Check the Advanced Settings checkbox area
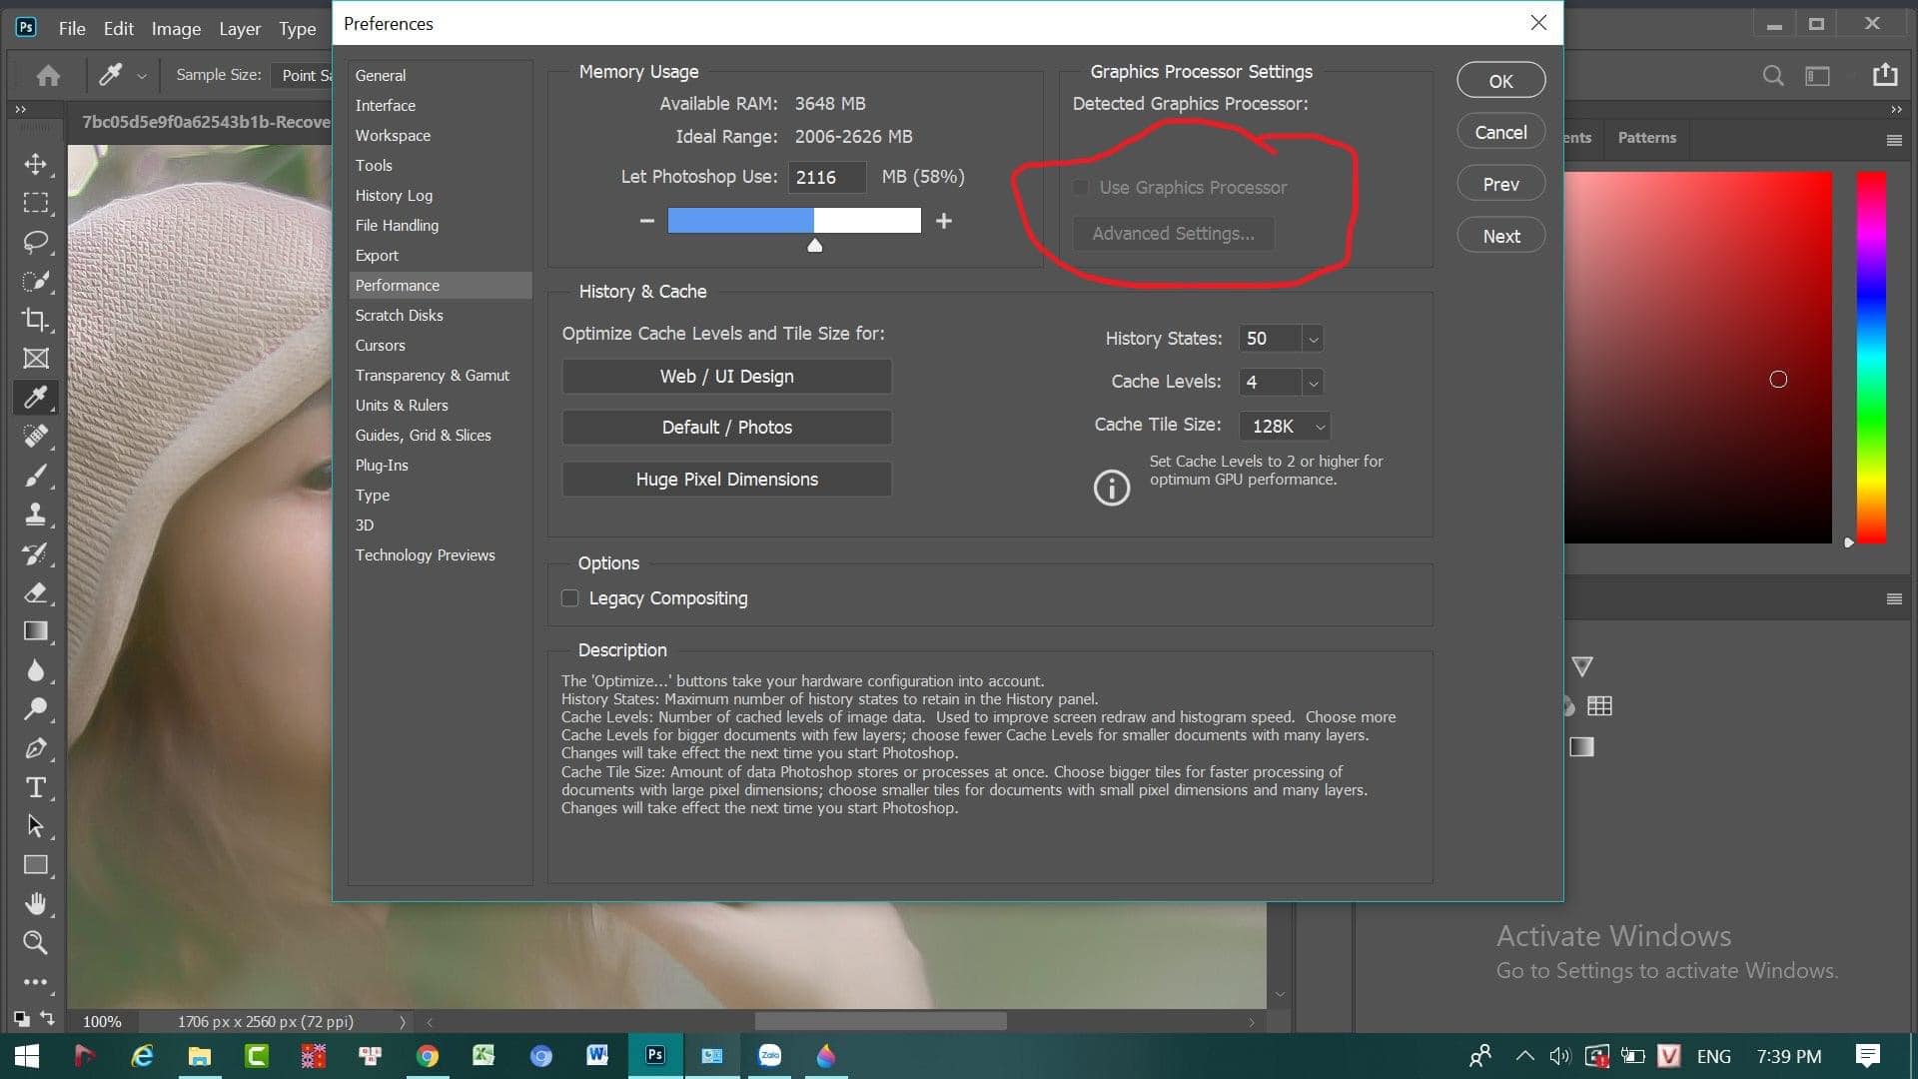The height and width of the screenshot is (1079, 1918). [1171, 233]
